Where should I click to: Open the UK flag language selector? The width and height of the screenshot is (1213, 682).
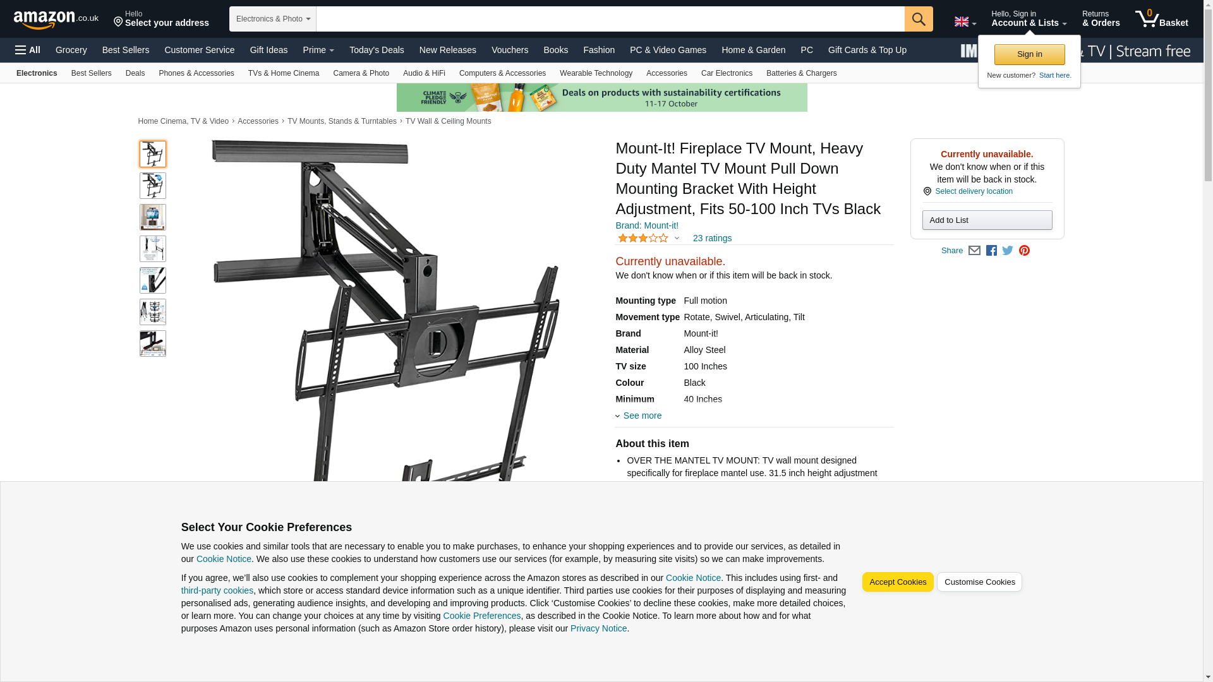(965, 21)
